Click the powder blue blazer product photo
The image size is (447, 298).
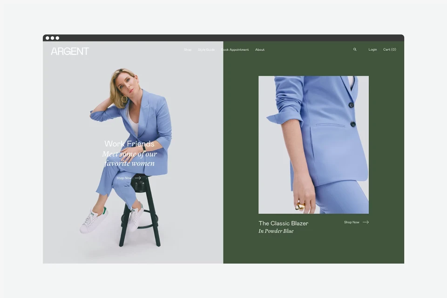click(x=313, y=144)
